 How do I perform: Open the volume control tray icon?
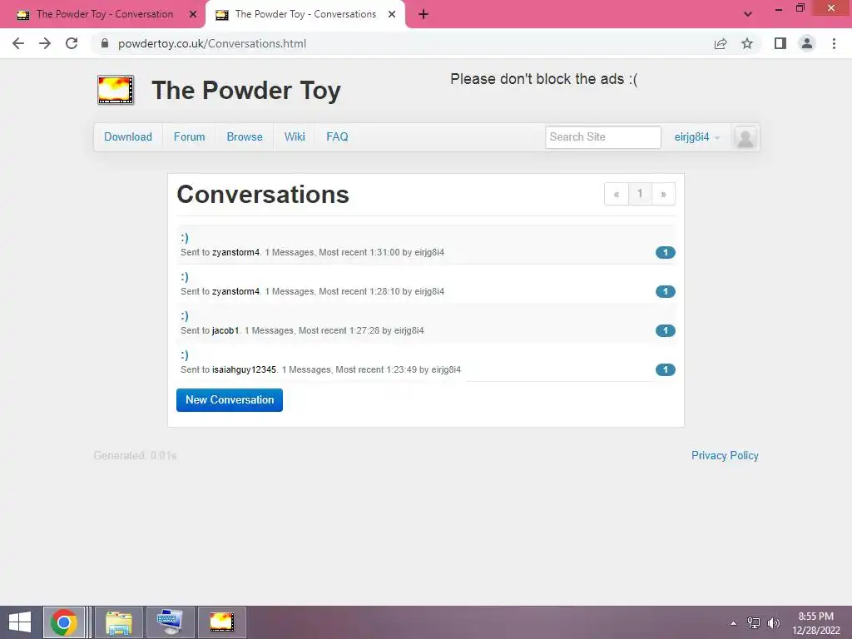(x=773, y=623)
